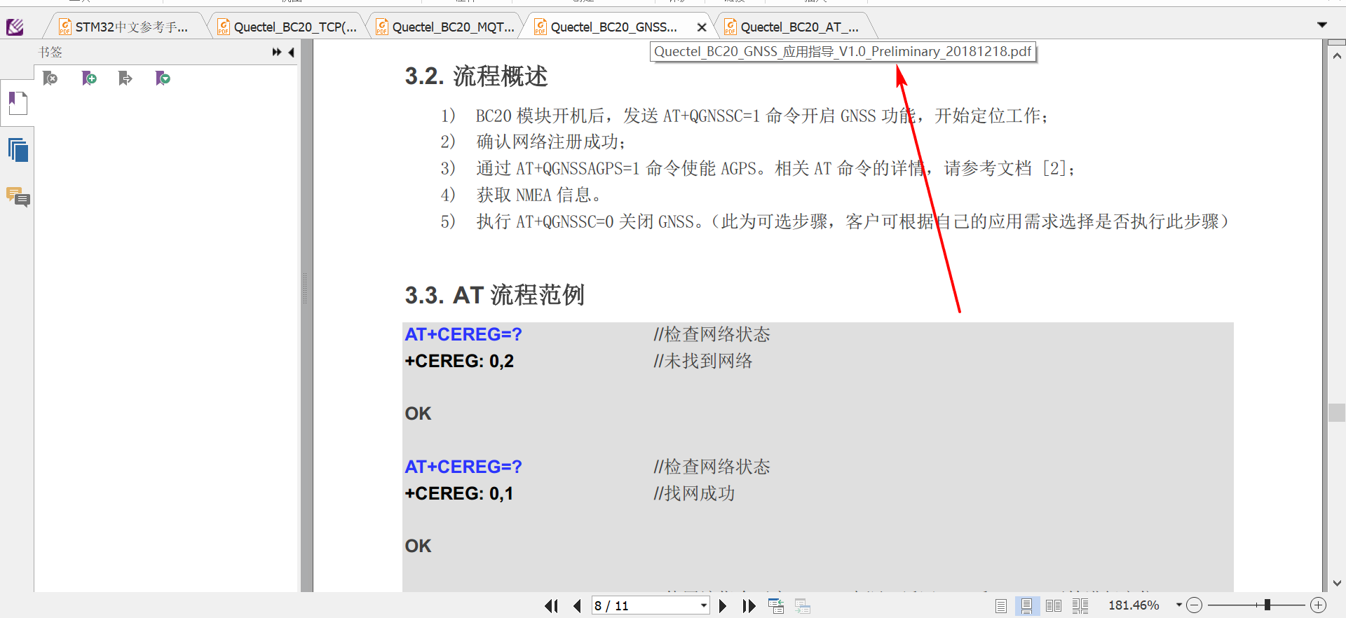This screenshot has width=1346, height=618.
Task: Switch to the Quectel_BC20_MQT tab
Action: point(446,27)
